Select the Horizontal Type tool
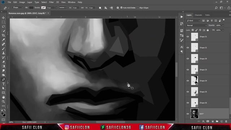231x130 pixels. 3,84
